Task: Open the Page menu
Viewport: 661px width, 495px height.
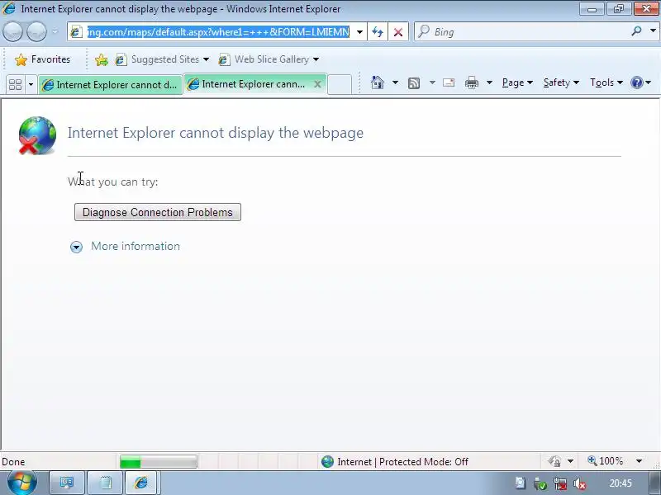Action: (x=517, y=82)
